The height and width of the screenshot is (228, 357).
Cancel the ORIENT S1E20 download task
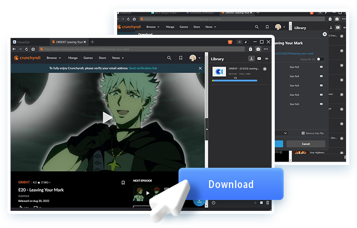[x=265, y=69]
